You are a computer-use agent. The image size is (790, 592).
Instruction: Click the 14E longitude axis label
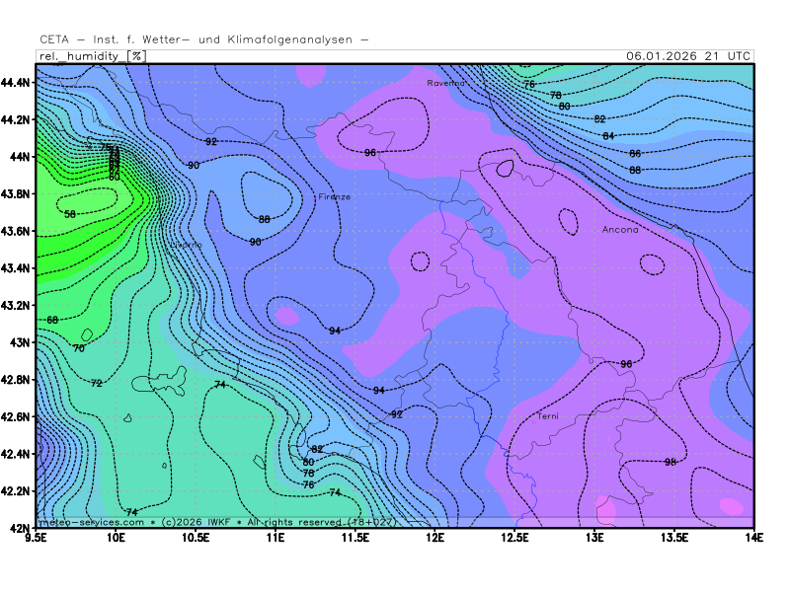coord(753,538)
